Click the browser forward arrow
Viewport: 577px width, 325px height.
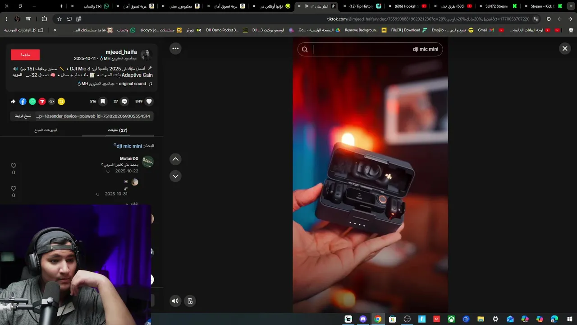coord(559,19)
